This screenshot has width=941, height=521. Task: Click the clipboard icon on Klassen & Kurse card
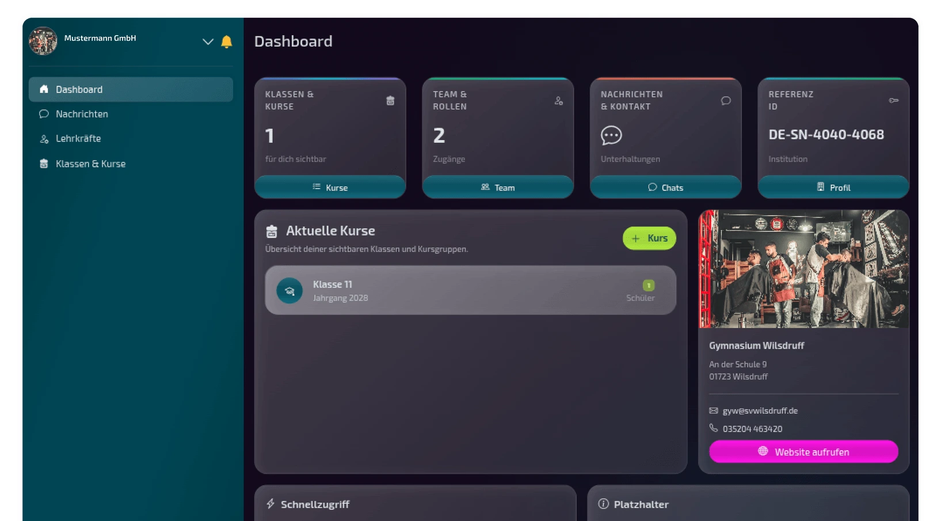coord(390,101)
